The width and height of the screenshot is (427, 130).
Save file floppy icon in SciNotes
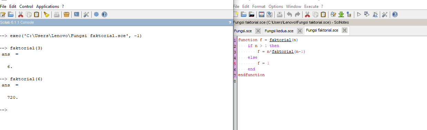click(262, 14)
